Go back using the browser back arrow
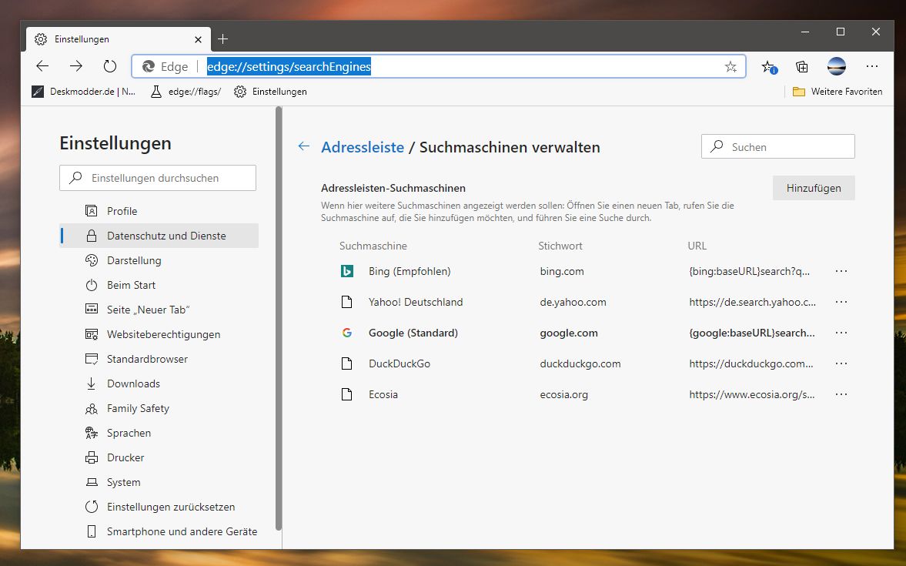 42,66
